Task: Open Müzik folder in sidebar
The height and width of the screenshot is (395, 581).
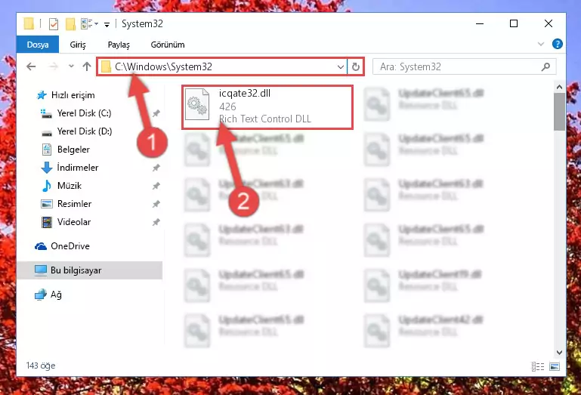Action: (x=61, y=186)
